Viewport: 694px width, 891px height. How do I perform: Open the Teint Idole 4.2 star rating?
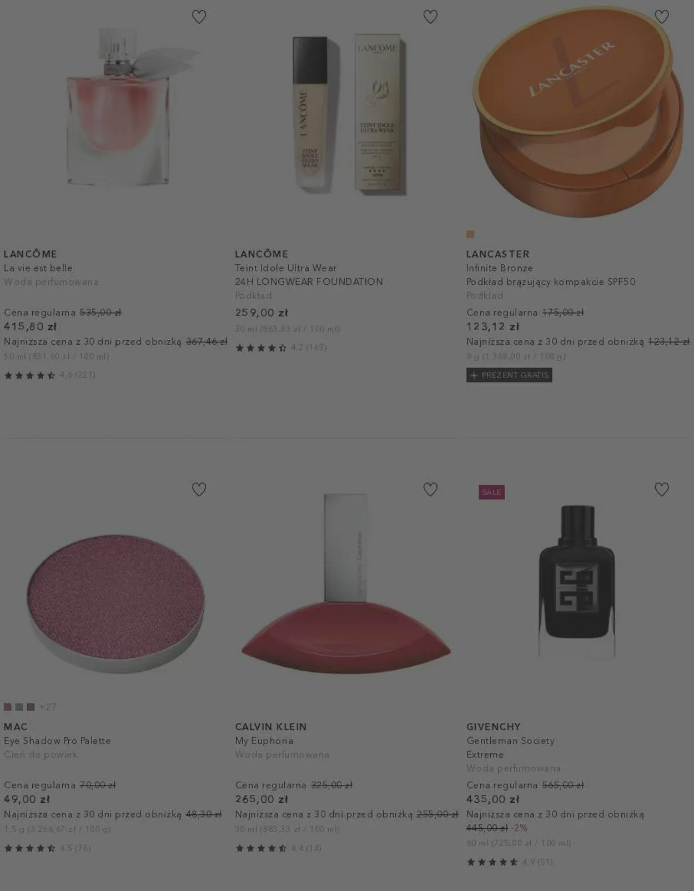(x=281, y=348)
